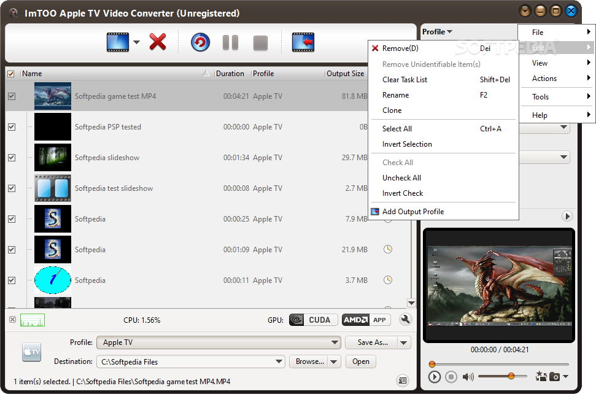Screen dimensions: 596x394
Task: Open the Help menu
Action: (x=557, y=115)
